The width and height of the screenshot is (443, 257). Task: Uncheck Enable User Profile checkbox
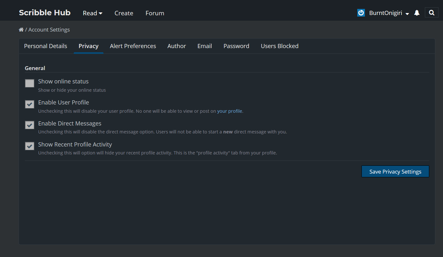(x=30, y=104)
